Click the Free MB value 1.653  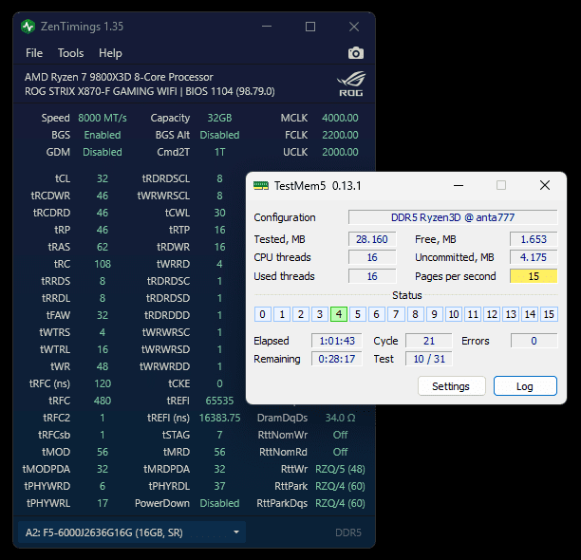[x=534, y=239]
